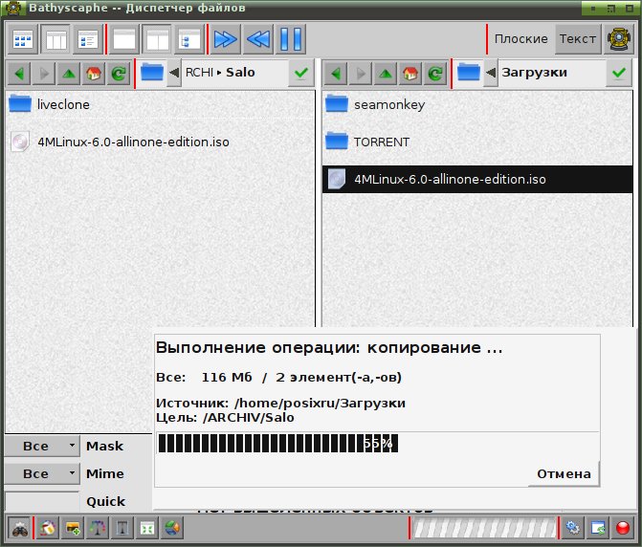Click the folder icon next to Загрузки path

(x=469, y=73)
